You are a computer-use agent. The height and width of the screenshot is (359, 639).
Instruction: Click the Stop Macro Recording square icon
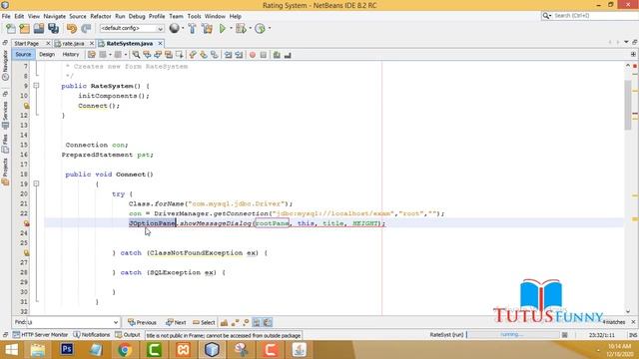click(x=264, y=55)
